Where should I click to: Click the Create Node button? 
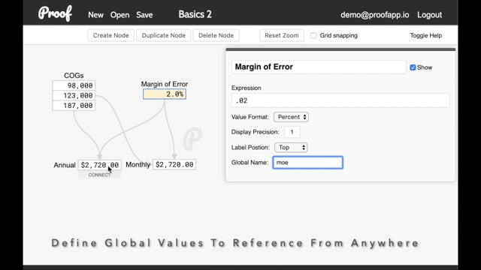click(110, 35)
